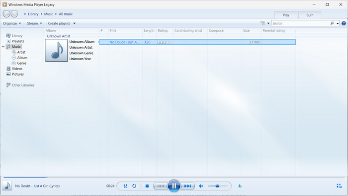348x196 pixels.
Task: Sort by the Length column header
Action: tap(149, 30)
